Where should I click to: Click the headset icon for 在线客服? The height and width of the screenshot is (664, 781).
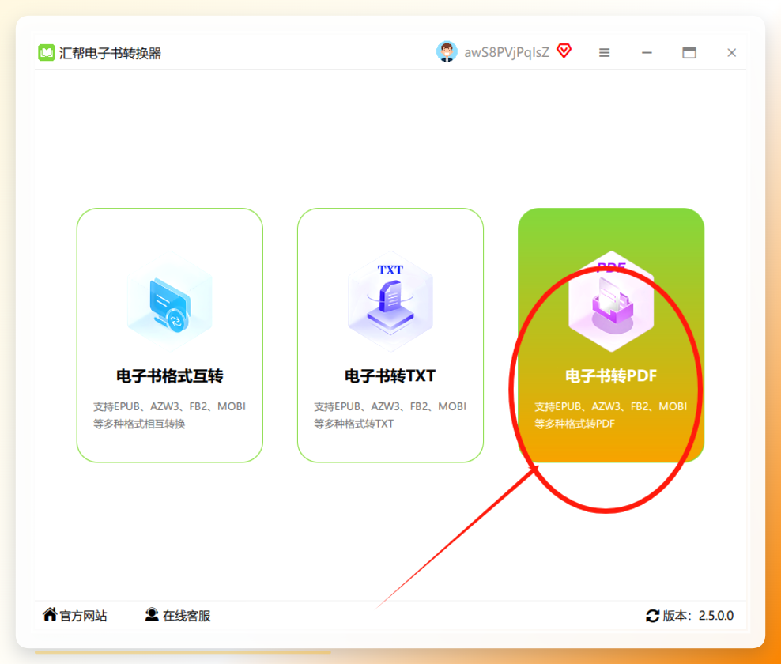(x=152, y=615)
